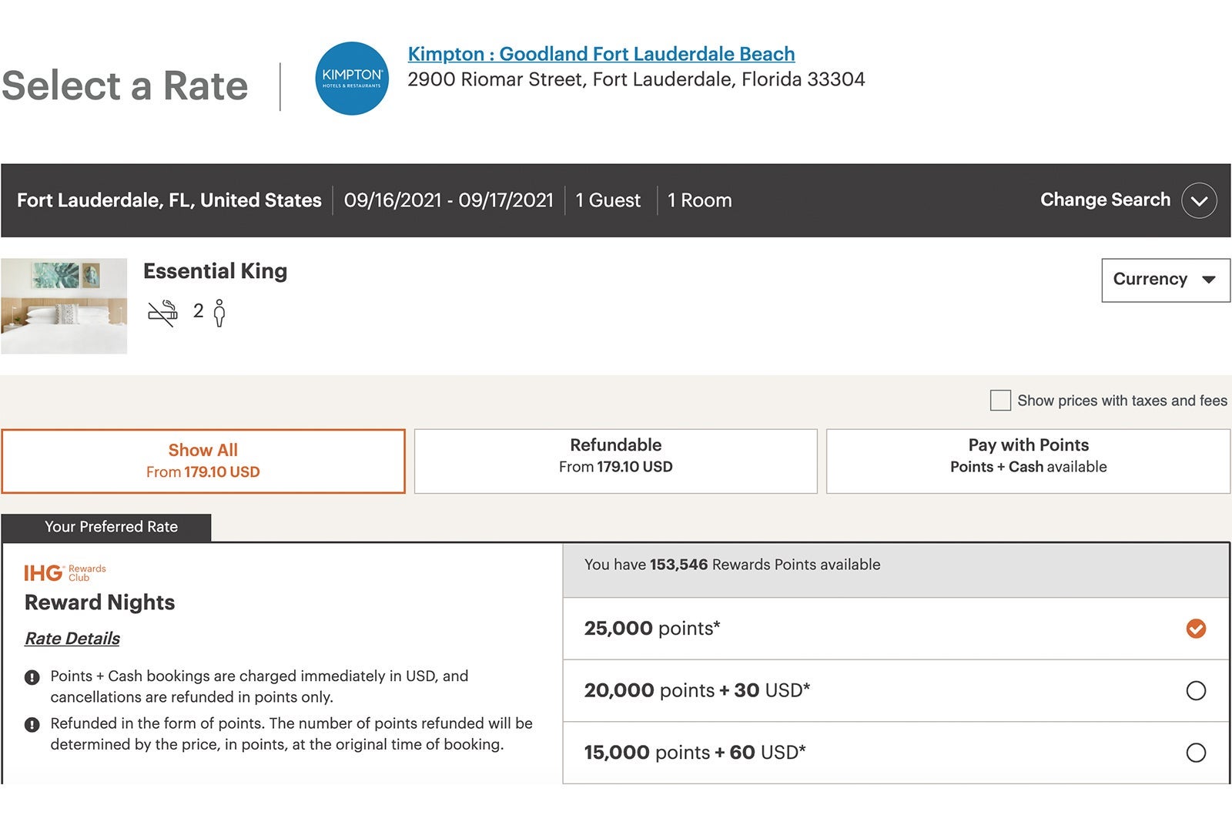Viewport: 1232px width, 822px height.
Task: Switch to the Show All tab
Action: pos(203,461)
